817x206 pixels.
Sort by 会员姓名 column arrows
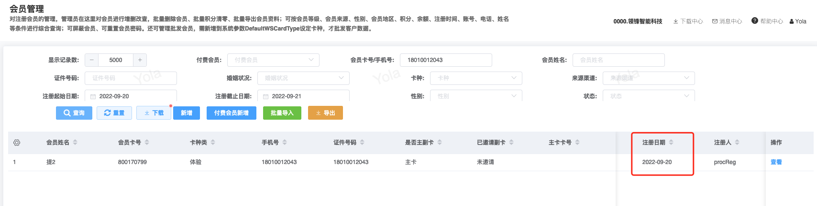75,143
